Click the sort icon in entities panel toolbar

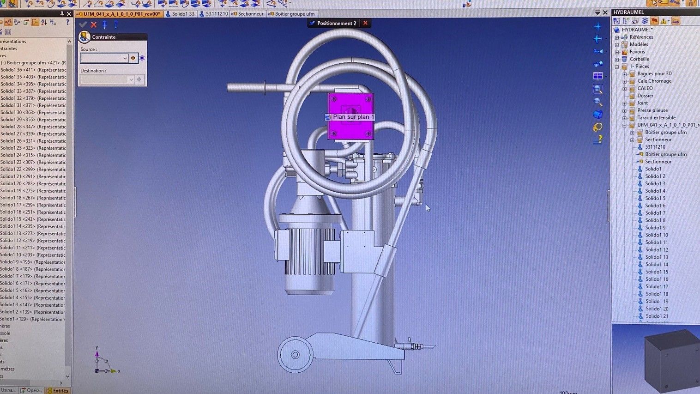coord(44,22)
